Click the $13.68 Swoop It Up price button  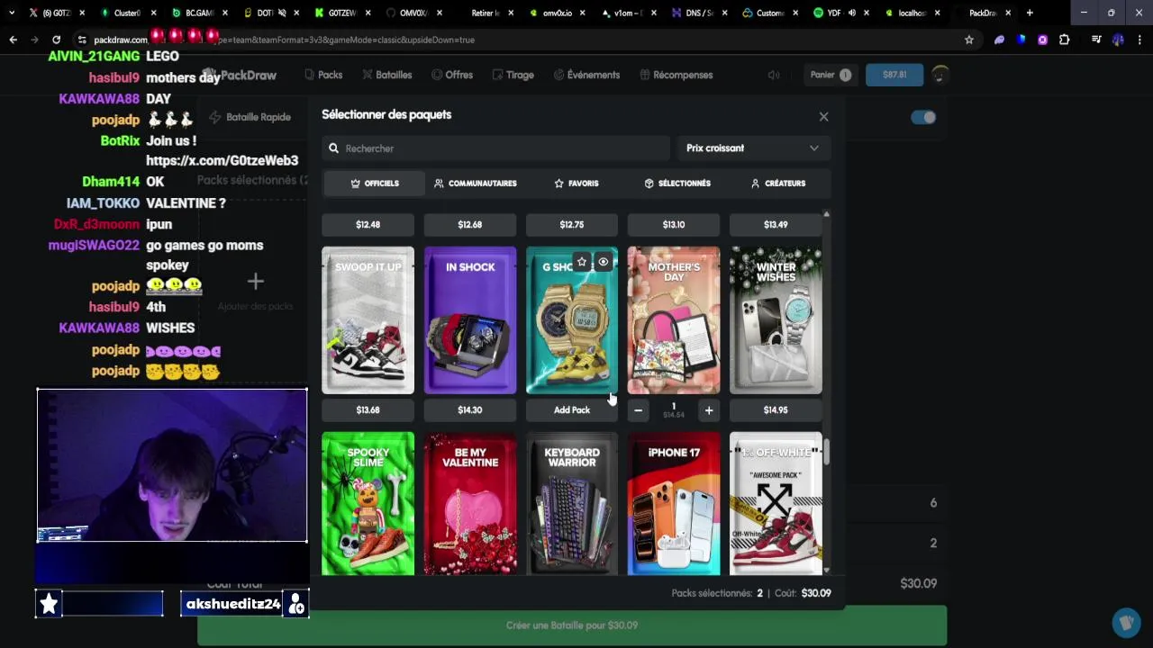tap(368, 410)
